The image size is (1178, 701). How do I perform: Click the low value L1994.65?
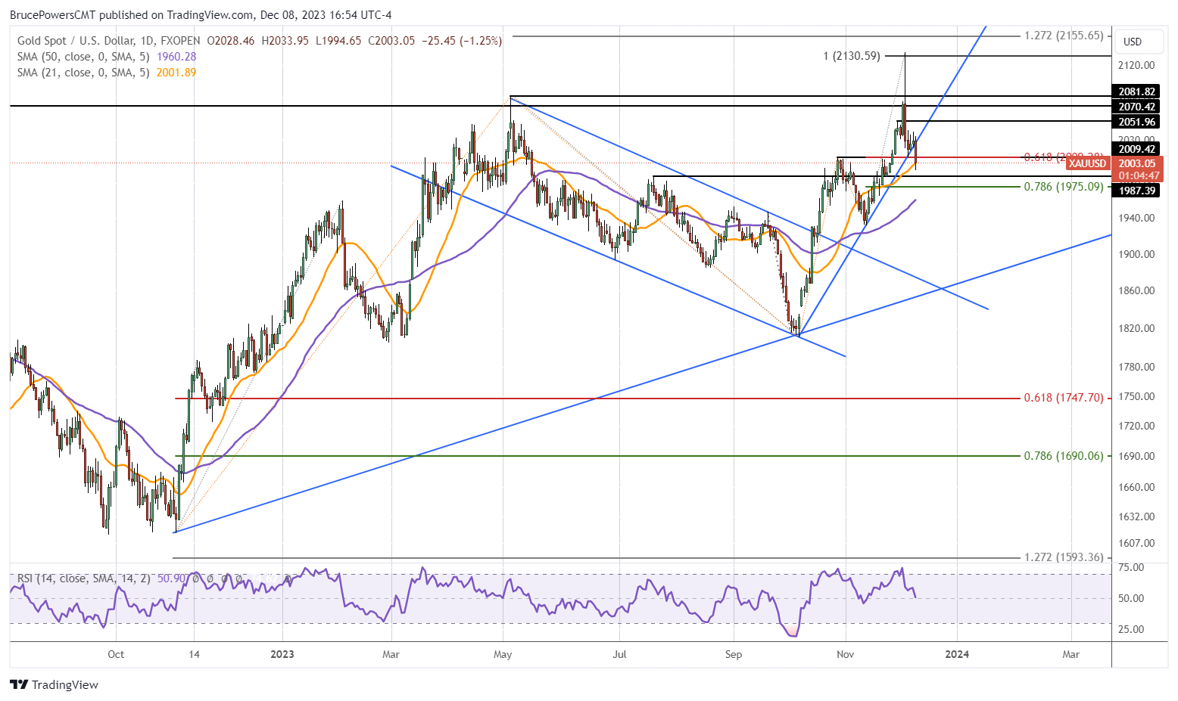click(338, 41)
